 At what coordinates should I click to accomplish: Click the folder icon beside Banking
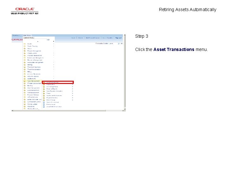[x=25, y=85]
